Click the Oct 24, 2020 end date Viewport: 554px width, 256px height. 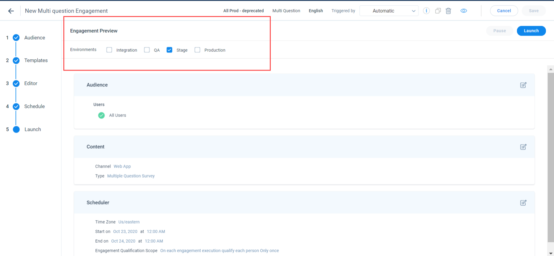pyautogui.click(x=123, y=241)
